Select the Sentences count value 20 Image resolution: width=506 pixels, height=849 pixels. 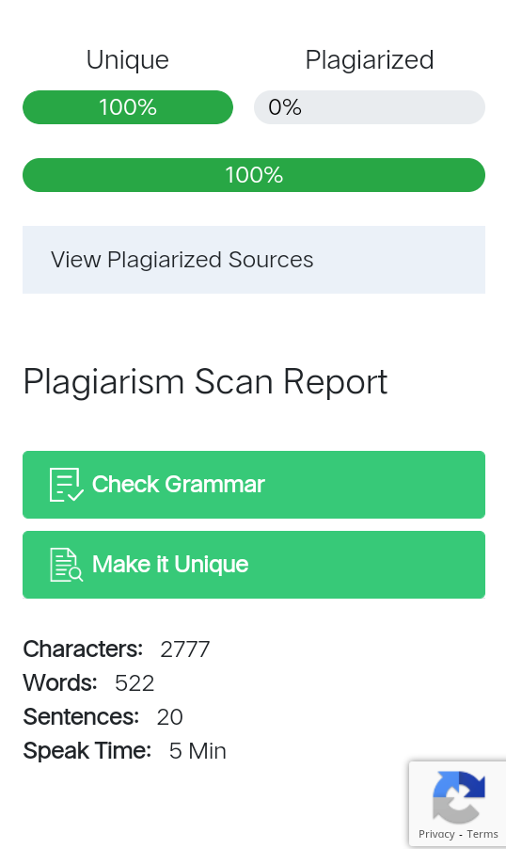pyautogui.click(x=170, y=717)
